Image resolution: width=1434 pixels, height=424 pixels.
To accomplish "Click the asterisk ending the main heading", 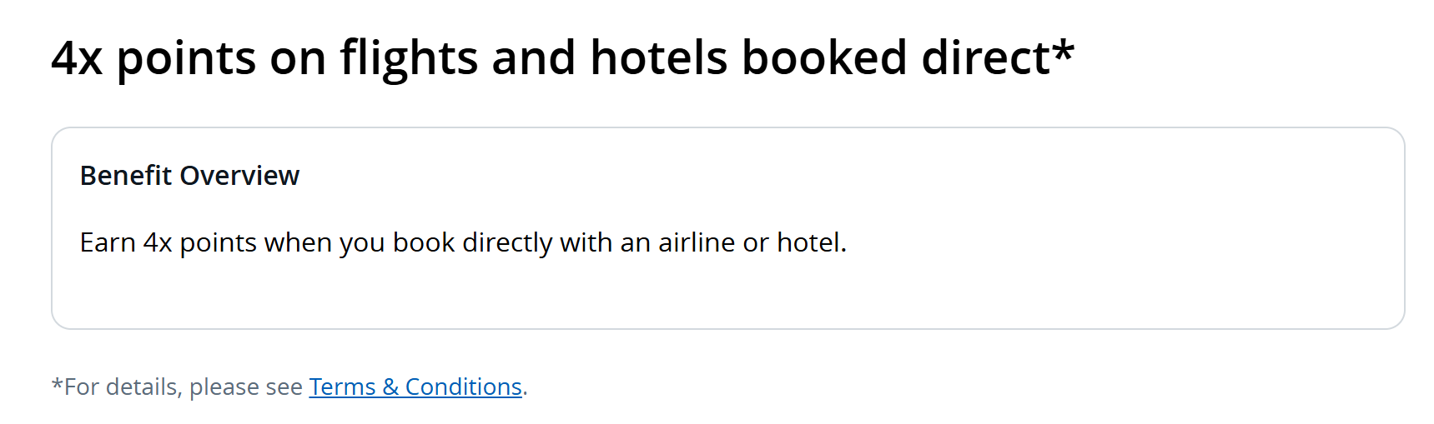I will [x=1063, y=52].
